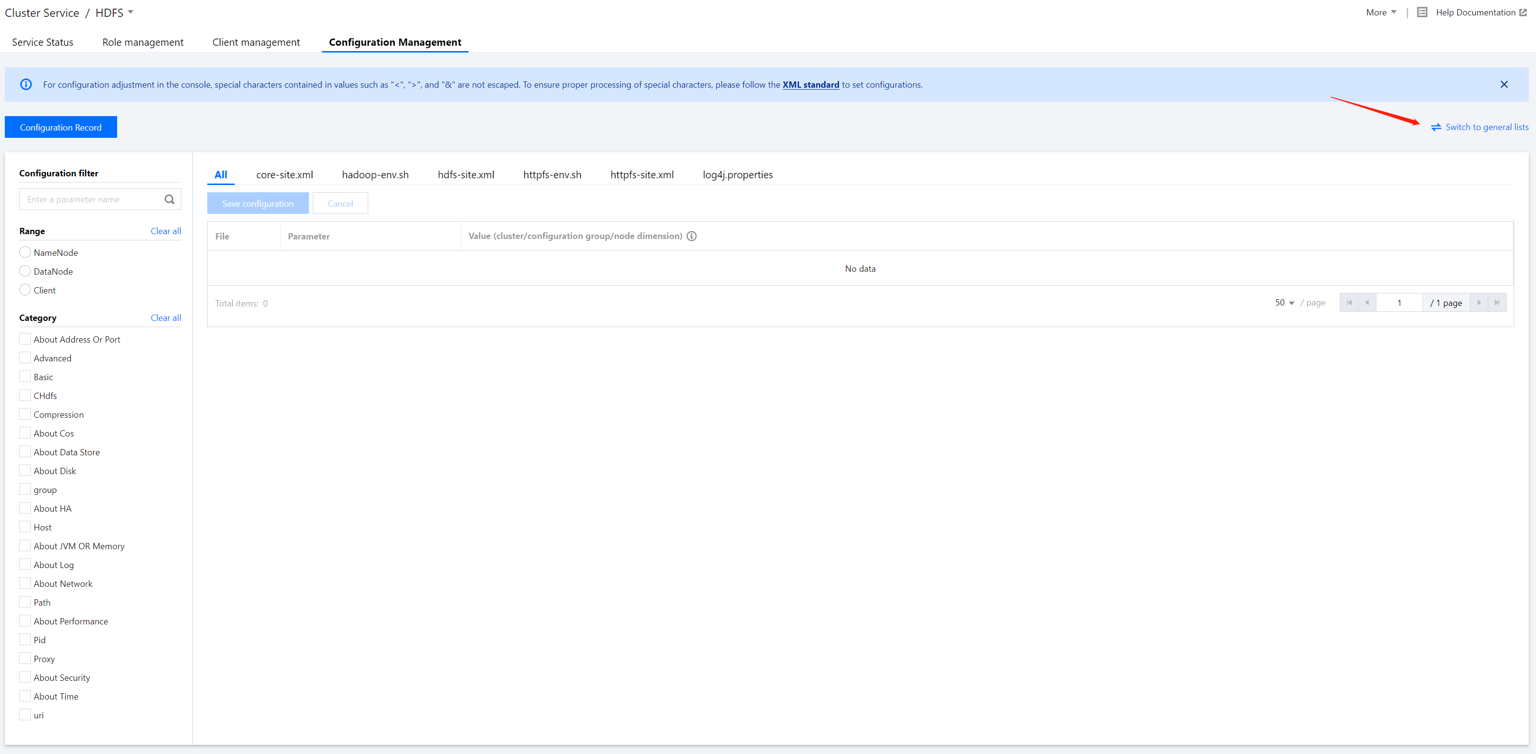Select the All file tab

pos(221,174)
